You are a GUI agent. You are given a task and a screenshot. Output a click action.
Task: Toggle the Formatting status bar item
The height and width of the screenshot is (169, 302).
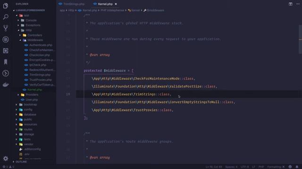click(x=276, y=167)
